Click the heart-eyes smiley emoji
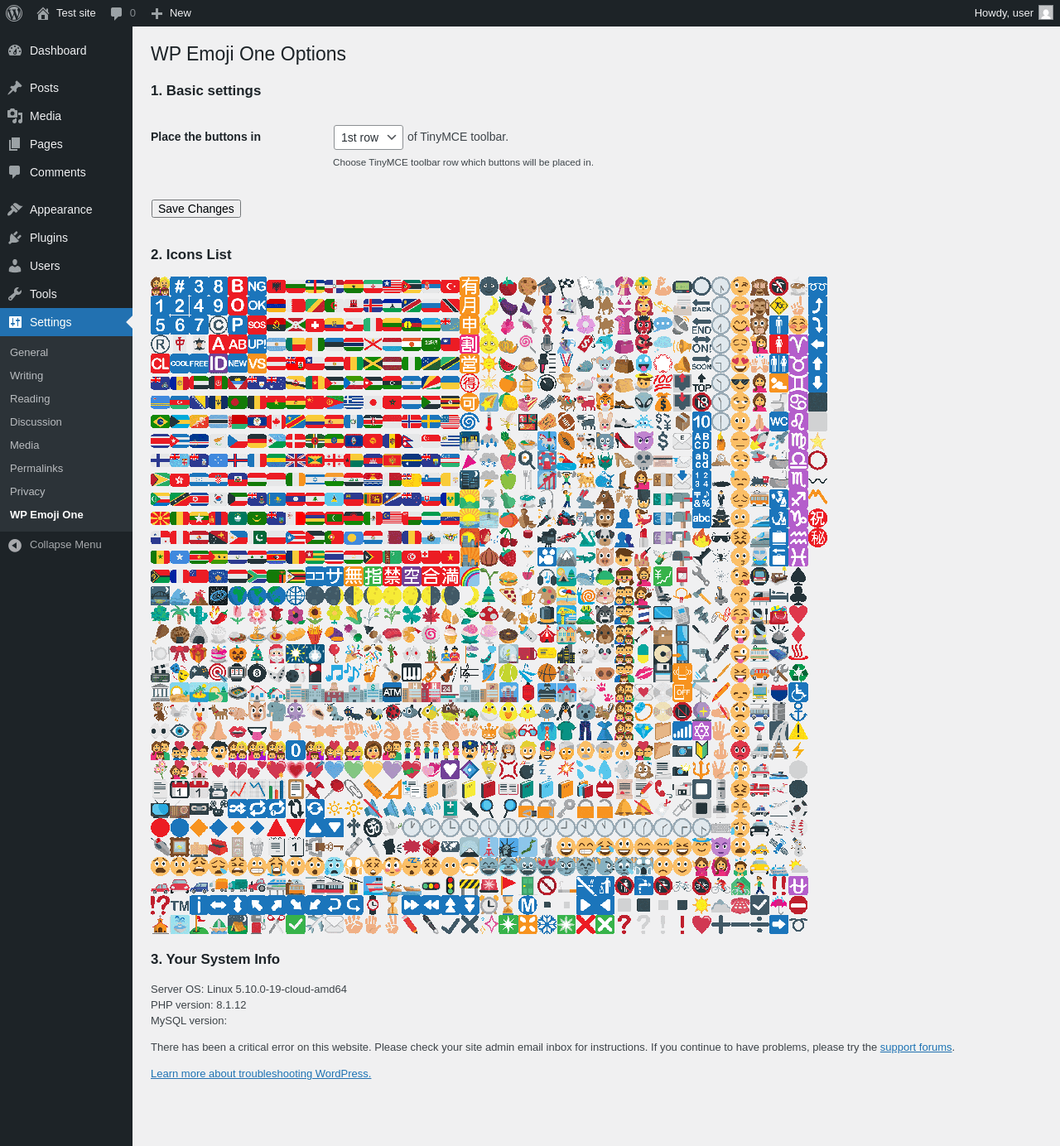The width and height of the screenshot is (1060, 1146). click(x=740, y=364)
